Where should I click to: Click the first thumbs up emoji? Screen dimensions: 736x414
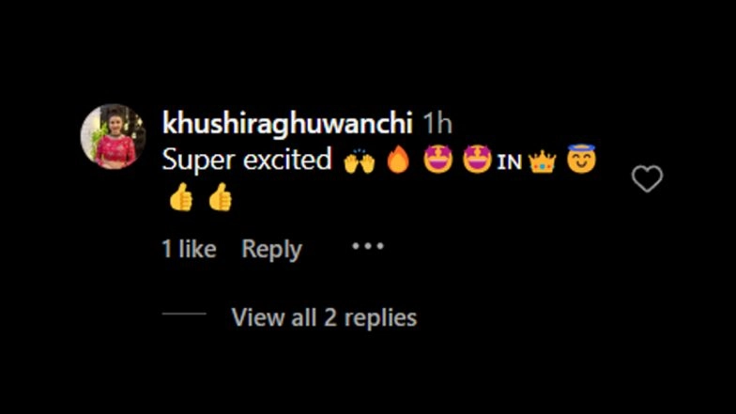(181, 197)
